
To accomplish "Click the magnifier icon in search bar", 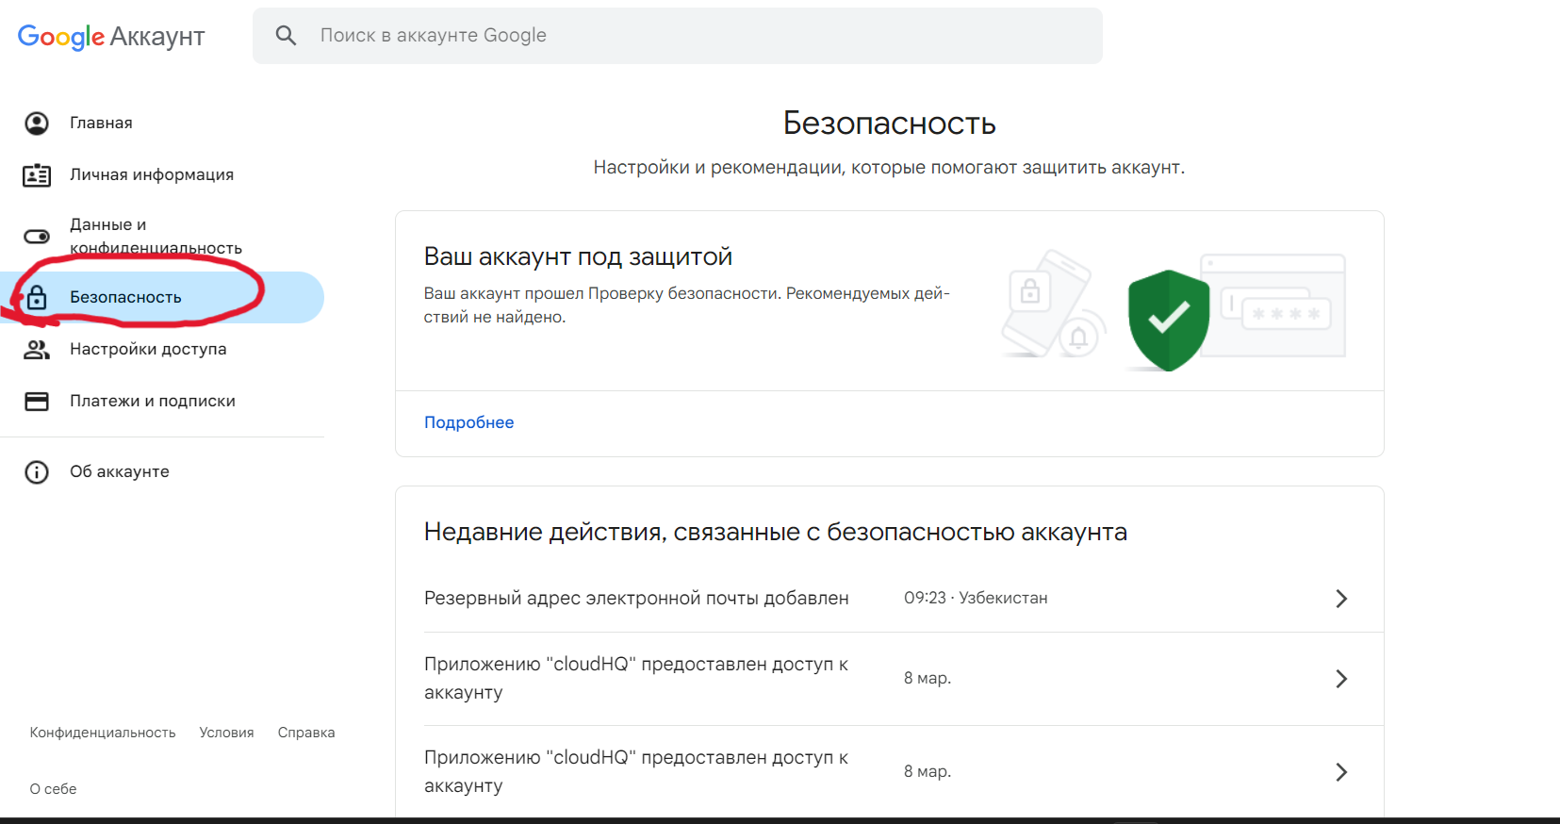I will pos(286,36).
